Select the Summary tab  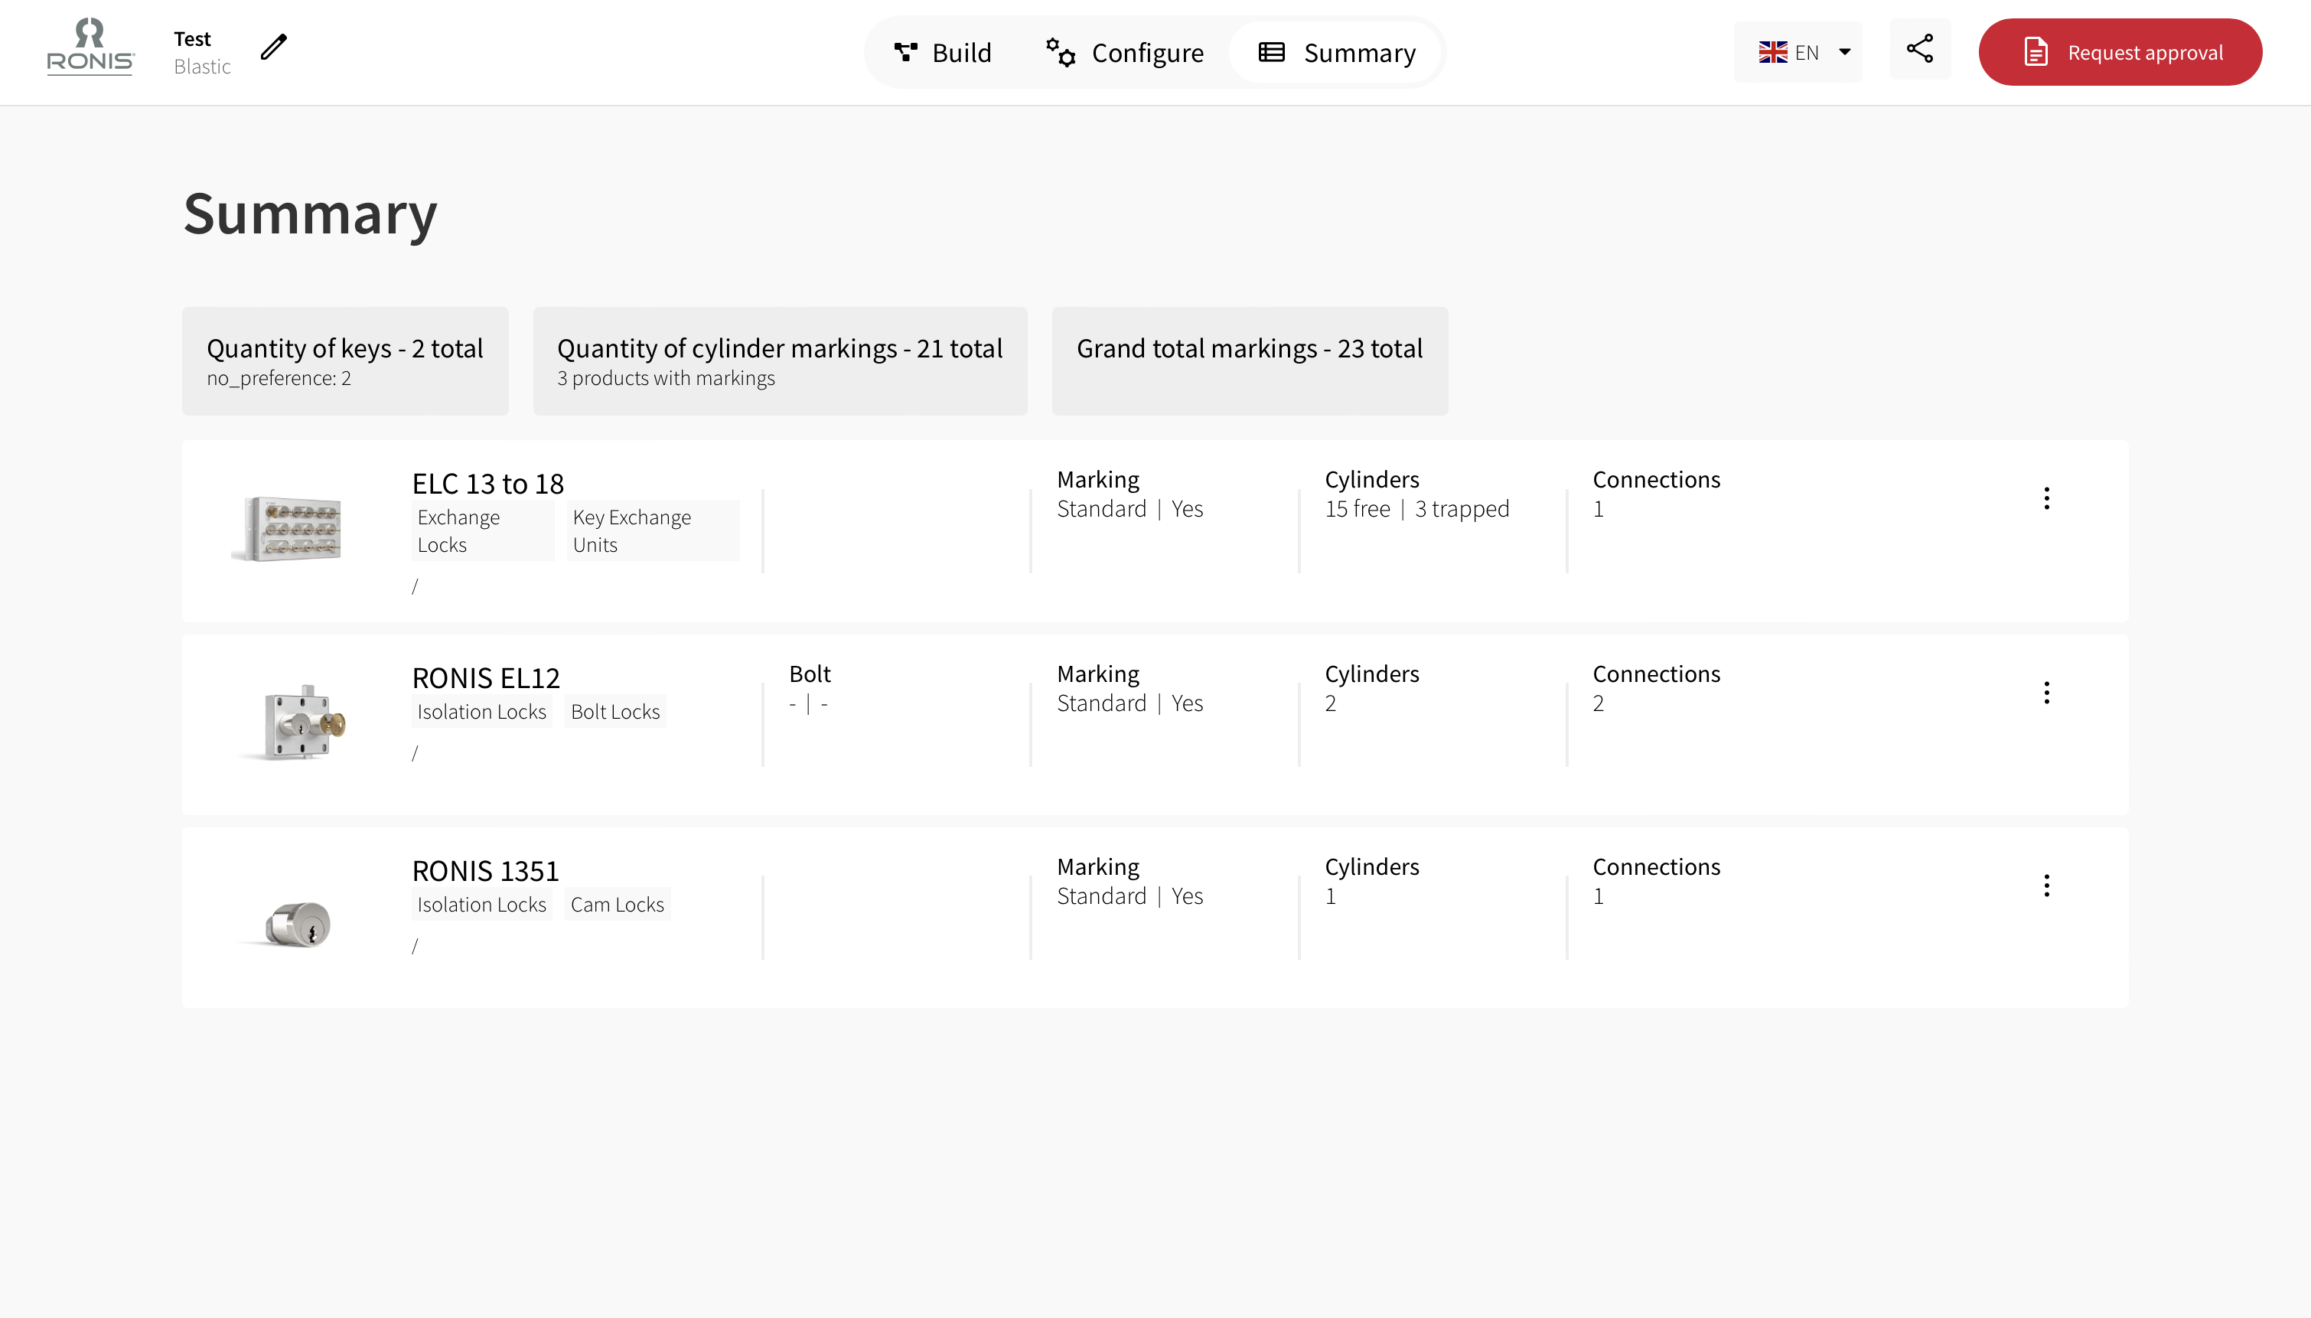point(1336,53)
